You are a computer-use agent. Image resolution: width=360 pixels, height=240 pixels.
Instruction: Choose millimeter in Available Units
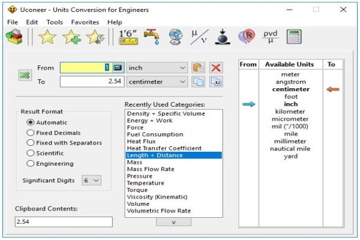click(x=290, y=141)
